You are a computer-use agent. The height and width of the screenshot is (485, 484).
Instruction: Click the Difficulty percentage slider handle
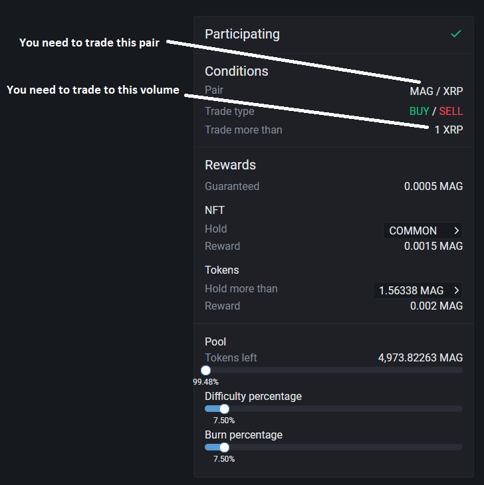pyautogui.click(x=224, y=409)
